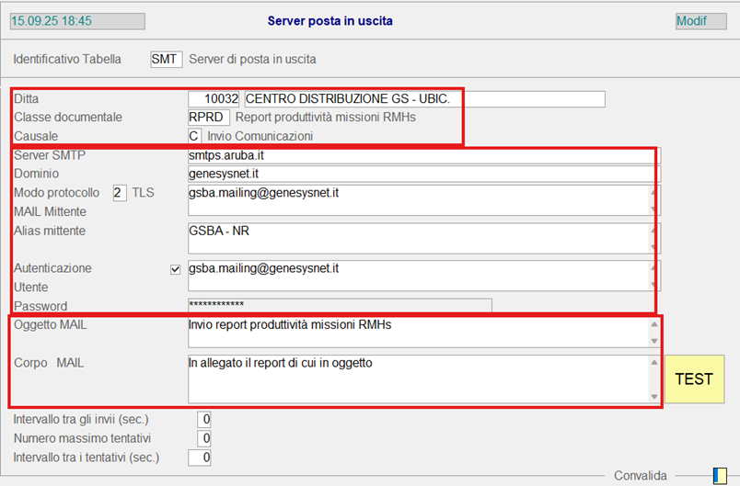740x486 pixels.
Task: Click the date and time field
Action: (x=77, y=21)
